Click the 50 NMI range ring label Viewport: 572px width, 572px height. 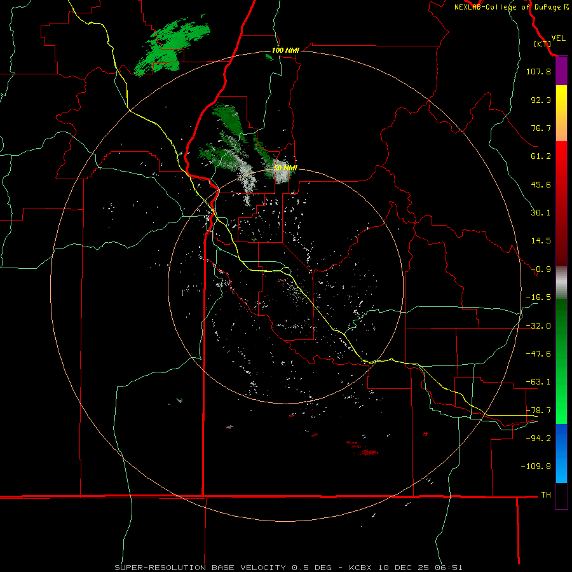click(x=285, y=168)
